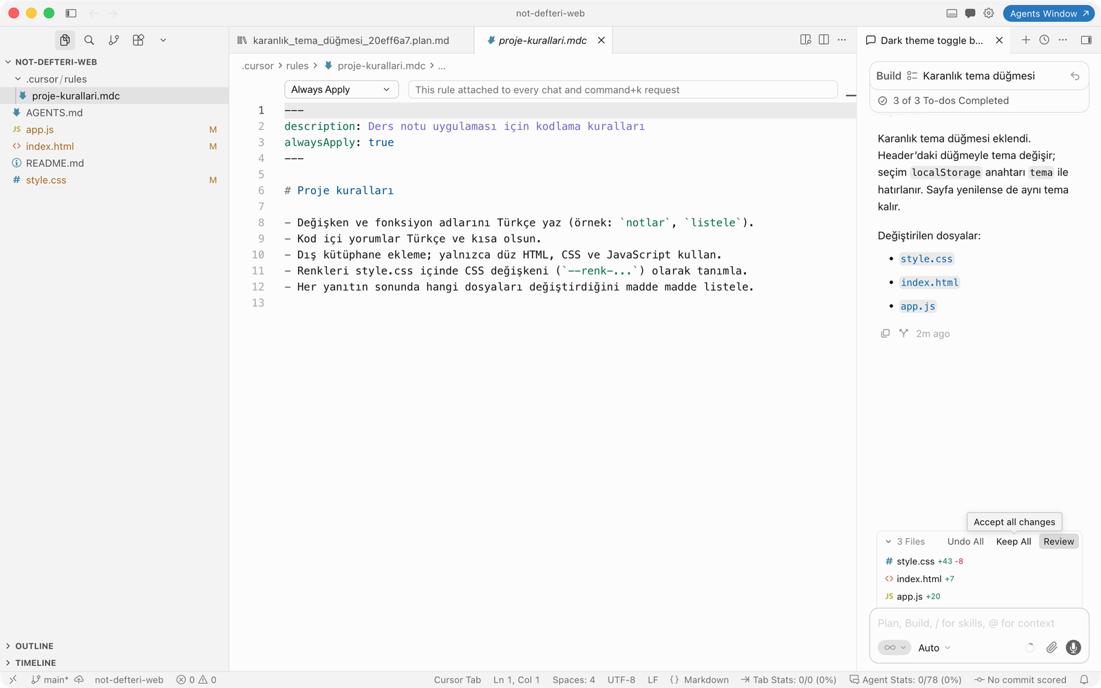Open the preview icon in the editor toolbar
The image size is (1101, 688).
(806, 40)
